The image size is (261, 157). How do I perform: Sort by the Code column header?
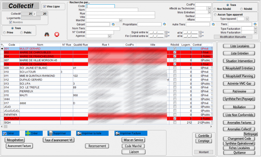click(12, 45)
